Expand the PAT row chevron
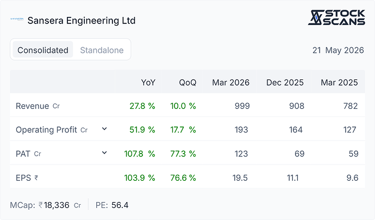 104,152
